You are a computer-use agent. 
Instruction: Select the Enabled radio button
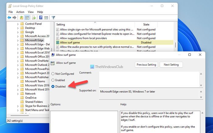(x=53, y=80)
